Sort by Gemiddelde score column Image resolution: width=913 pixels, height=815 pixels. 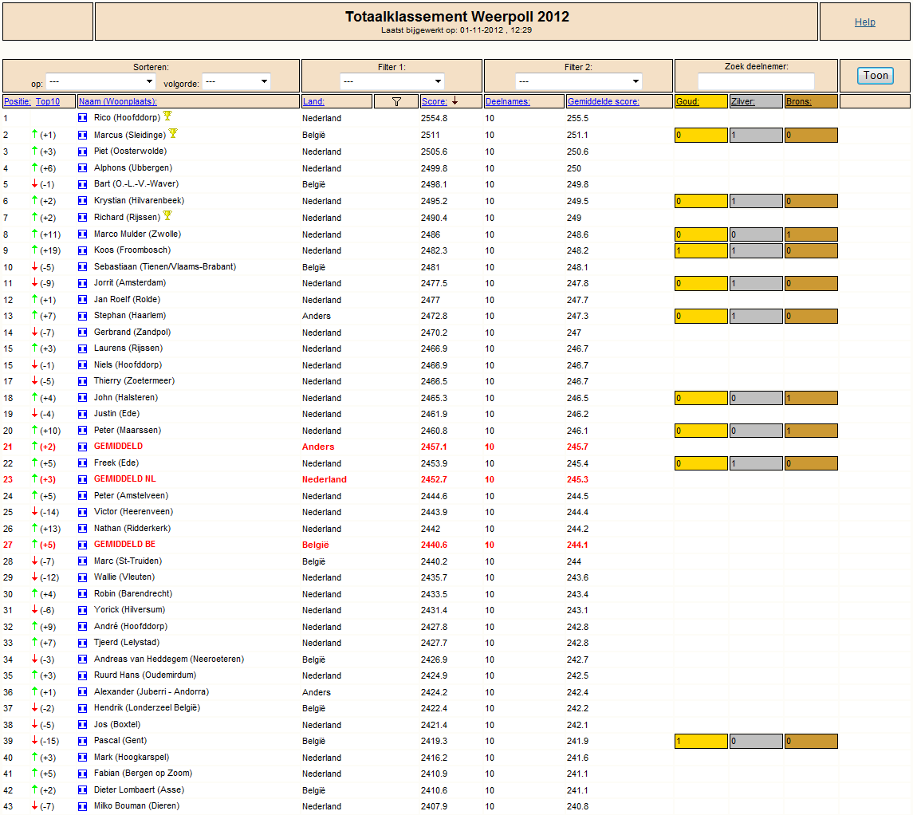pos(604,101)
